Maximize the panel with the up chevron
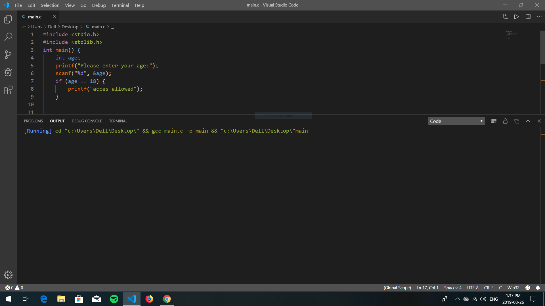545x306 pixels. pyautogui.click(x=528, y=121)
